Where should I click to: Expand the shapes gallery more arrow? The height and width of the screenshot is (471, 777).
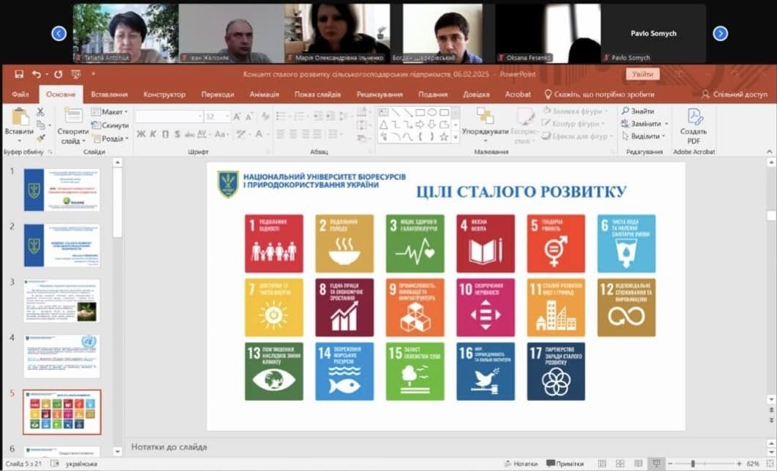[x=455, y=137]
